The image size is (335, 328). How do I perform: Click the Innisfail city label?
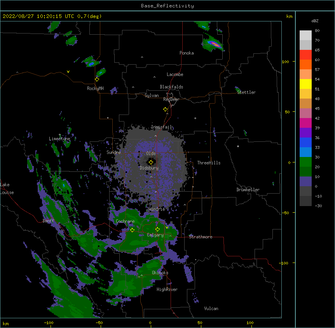161,127
